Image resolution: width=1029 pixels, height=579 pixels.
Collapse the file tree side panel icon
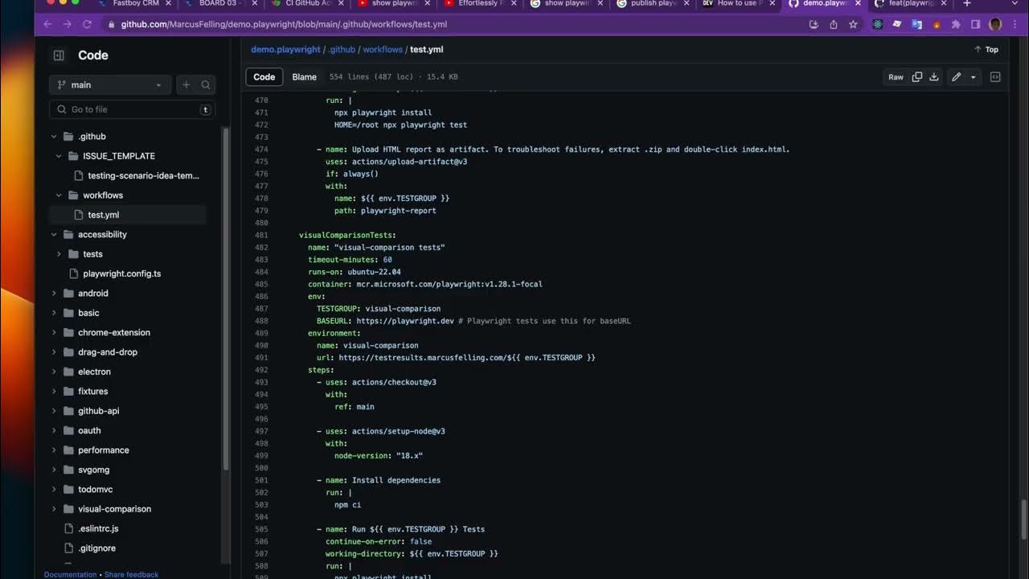tap(59, 55)
